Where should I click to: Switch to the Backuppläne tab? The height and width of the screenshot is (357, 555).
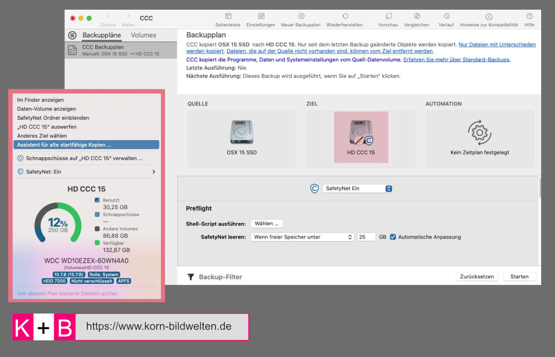pyautogui.click(x=101, y=35)
